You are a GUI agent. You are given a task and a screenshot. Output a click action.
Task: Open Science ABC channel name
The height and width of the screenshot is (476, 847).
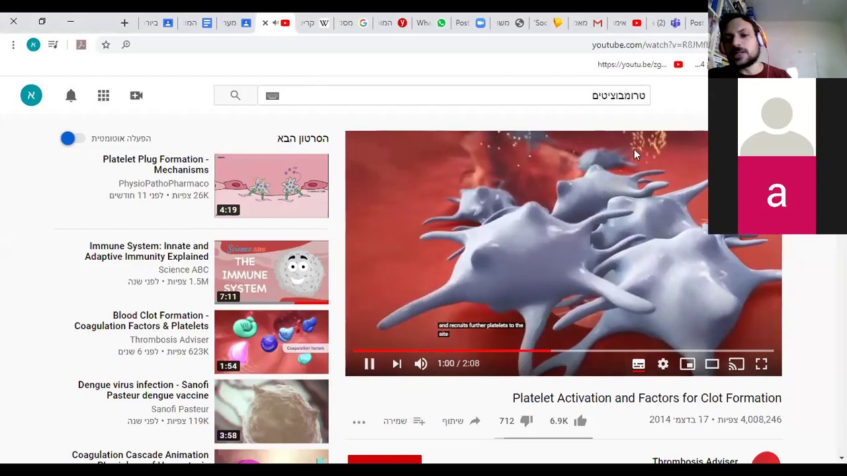pyautogui.click(x=183, y=269)
